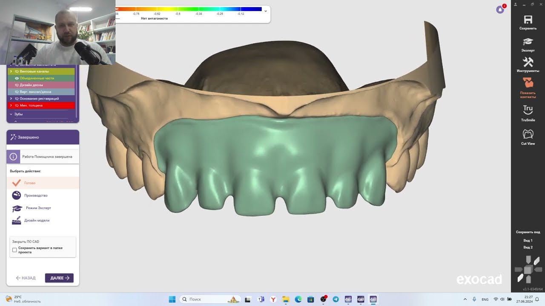Expand the color scale dropdown arrow
The width and height of the screenshot is (545, 306).
coord(266,11)
